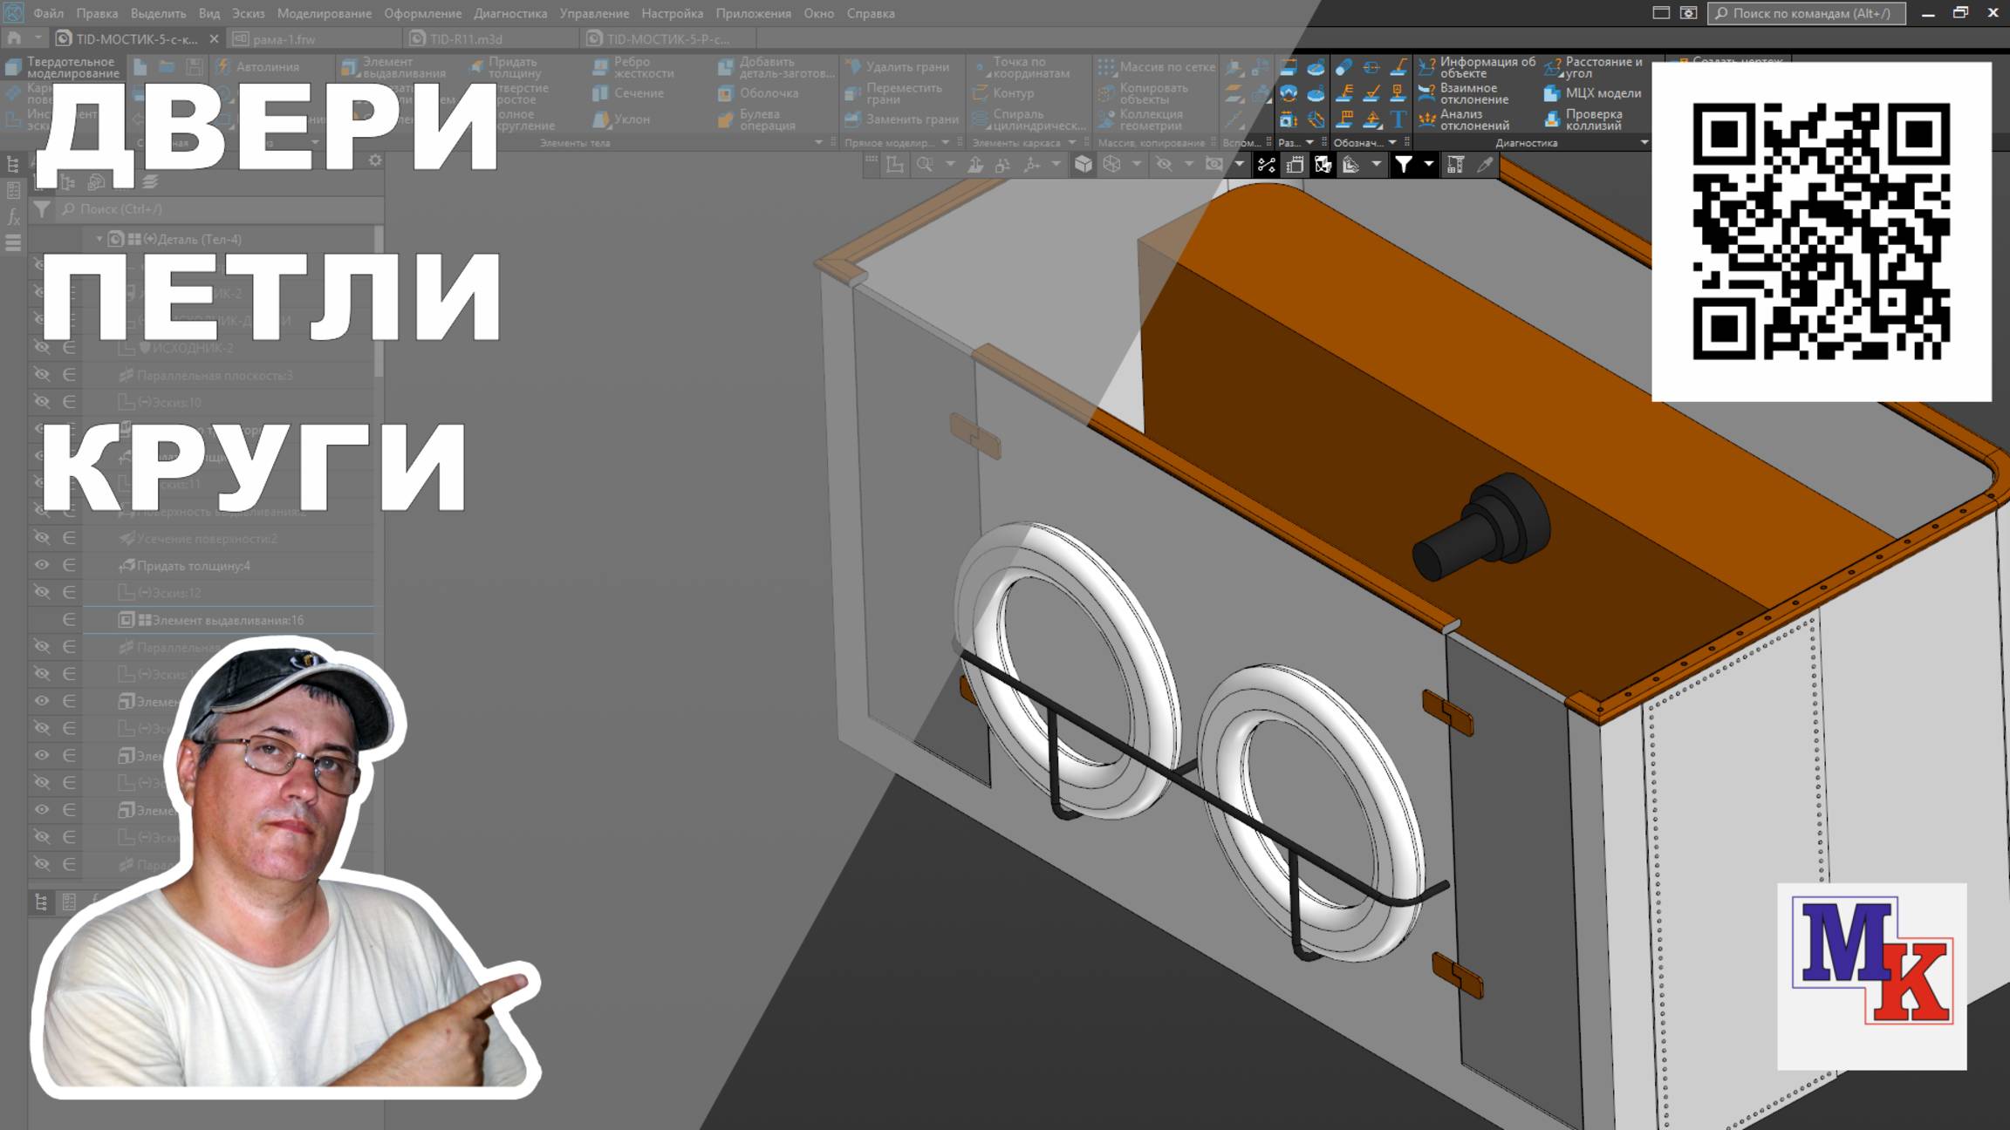Select the text T annotation icon
Viewport: 2010px width, 1130px height.
coord(1398,119)
